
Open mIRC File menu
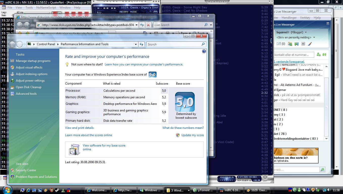click(10, 8)
